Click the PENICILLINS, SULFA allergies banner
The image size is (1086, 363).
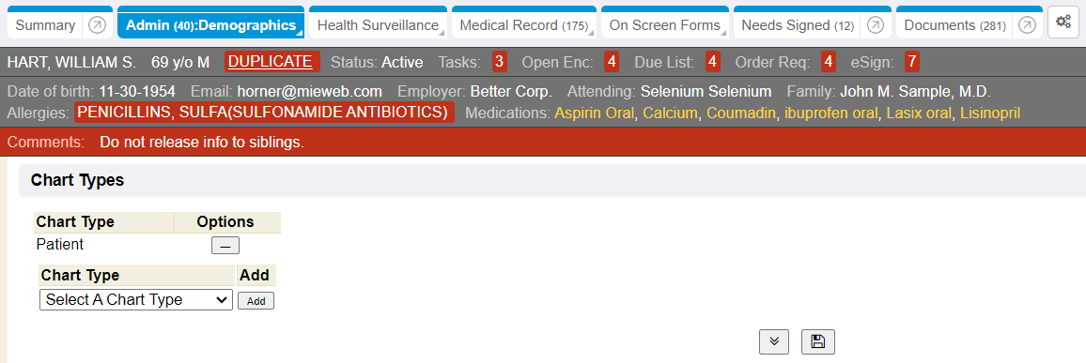tap(264, 112)
